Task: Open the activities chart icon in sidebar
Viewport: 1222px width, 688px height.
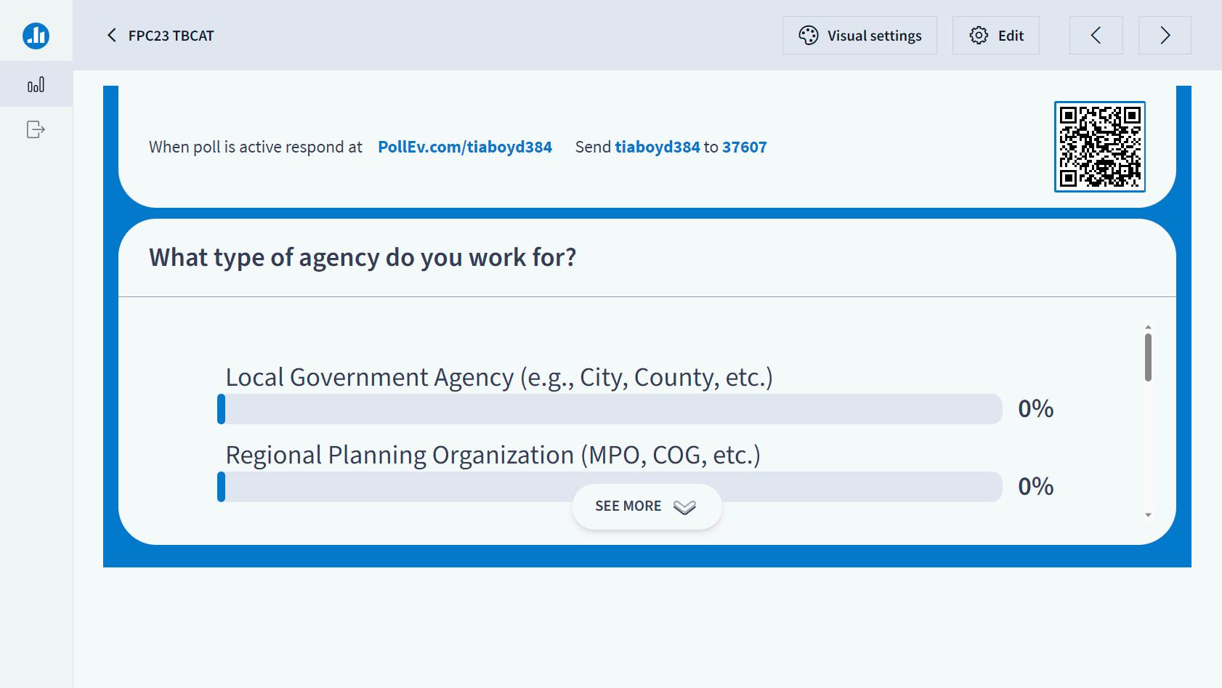Action: tap(36, 85)
